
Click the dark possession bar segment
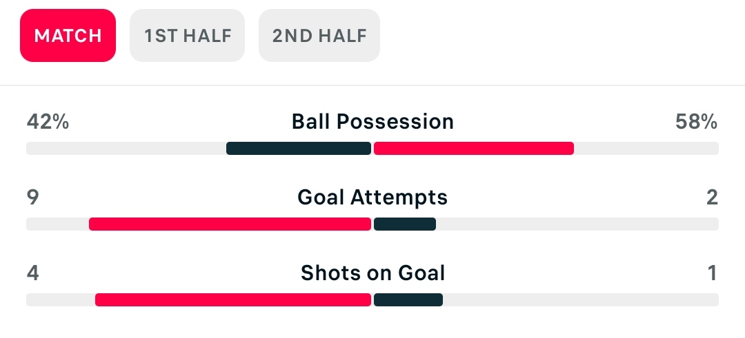(299, 149)
